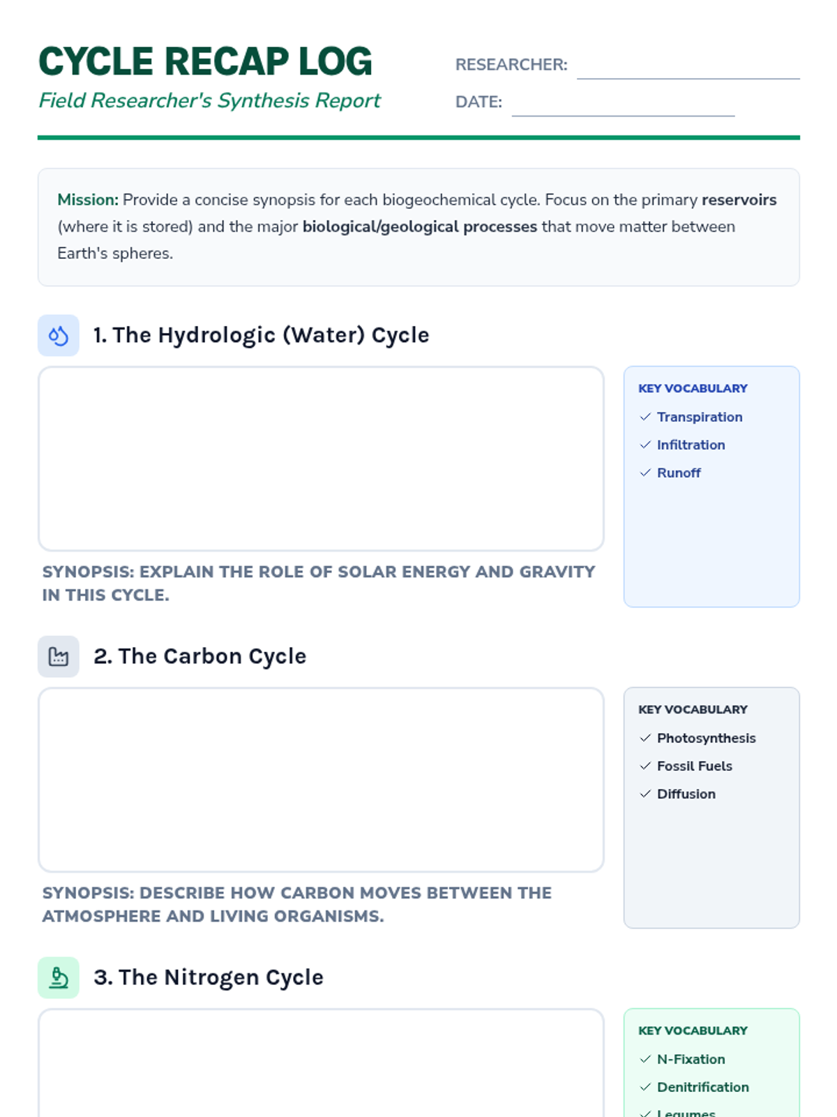
Task: Click the checkmark beside Infiltration
Action: click(x=645, y=445)
